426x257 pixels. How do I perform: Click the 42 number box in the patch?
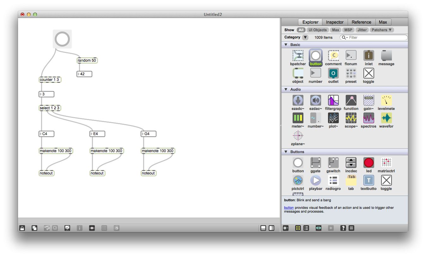point(84,74)
